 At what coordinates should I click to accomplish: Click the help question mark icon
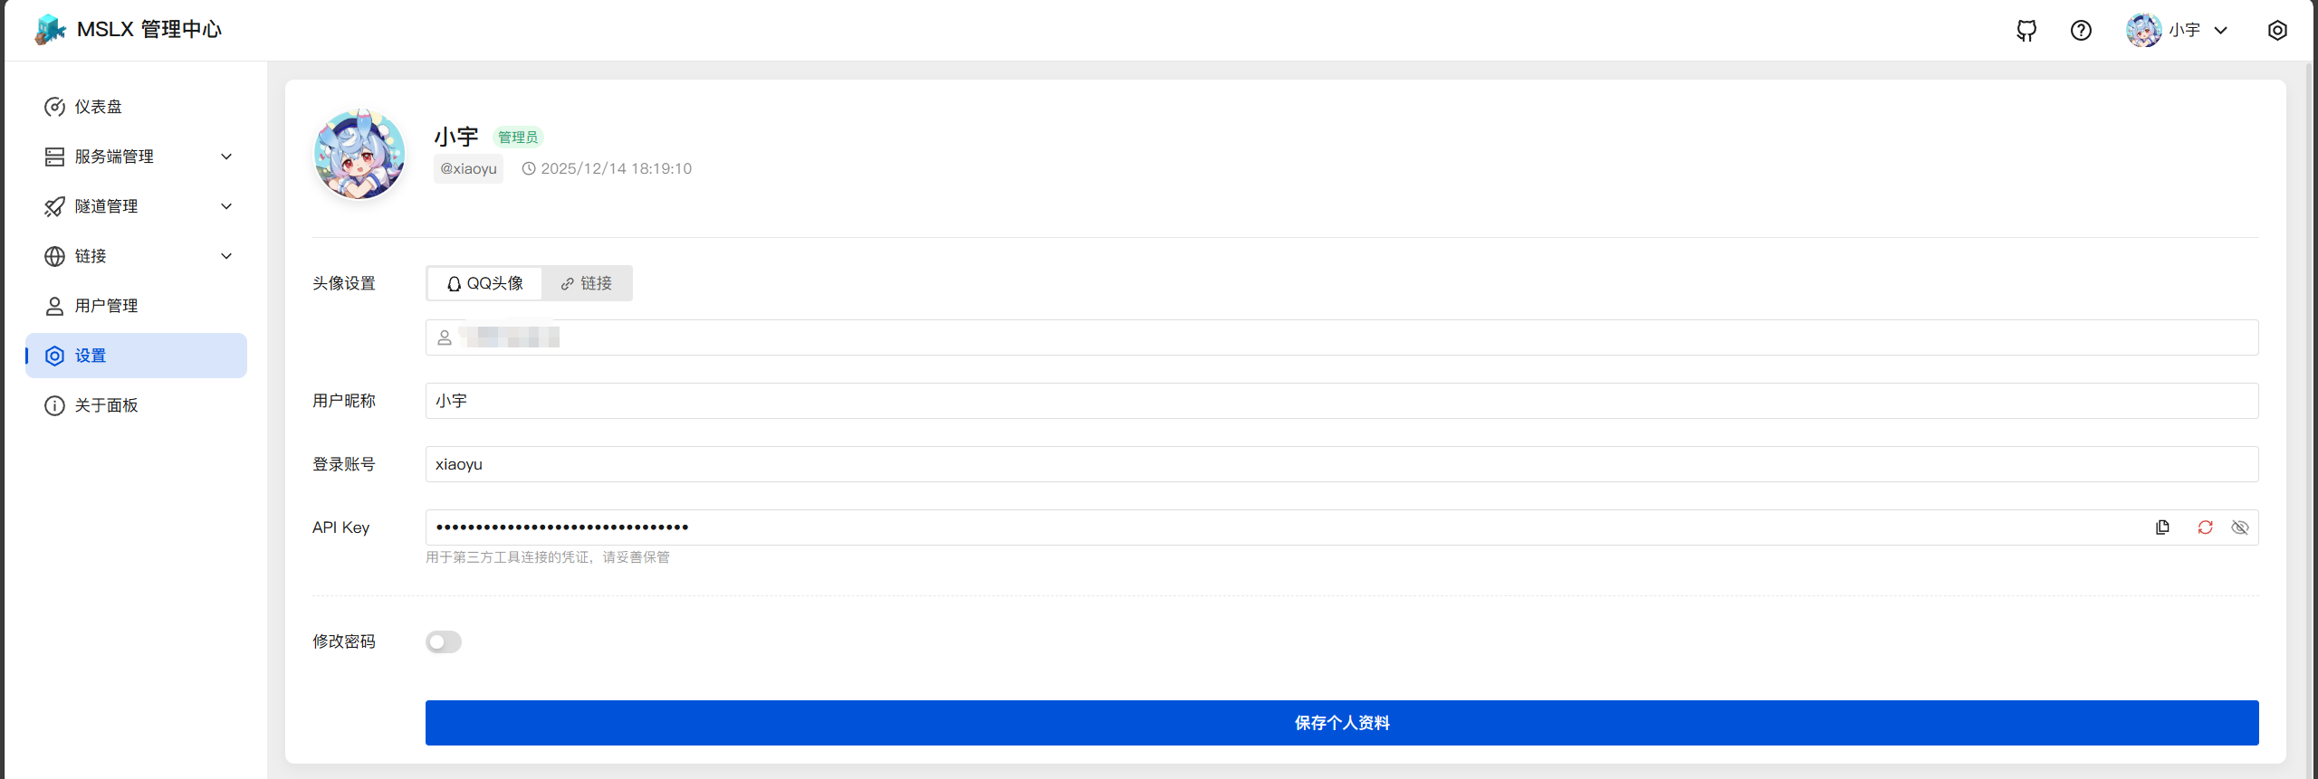point(2081,31)
